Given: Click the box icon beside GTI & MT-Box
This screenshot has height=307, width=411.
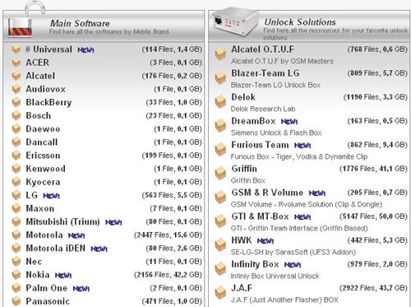Looking at the screenshot, I should tap(220, 221).
